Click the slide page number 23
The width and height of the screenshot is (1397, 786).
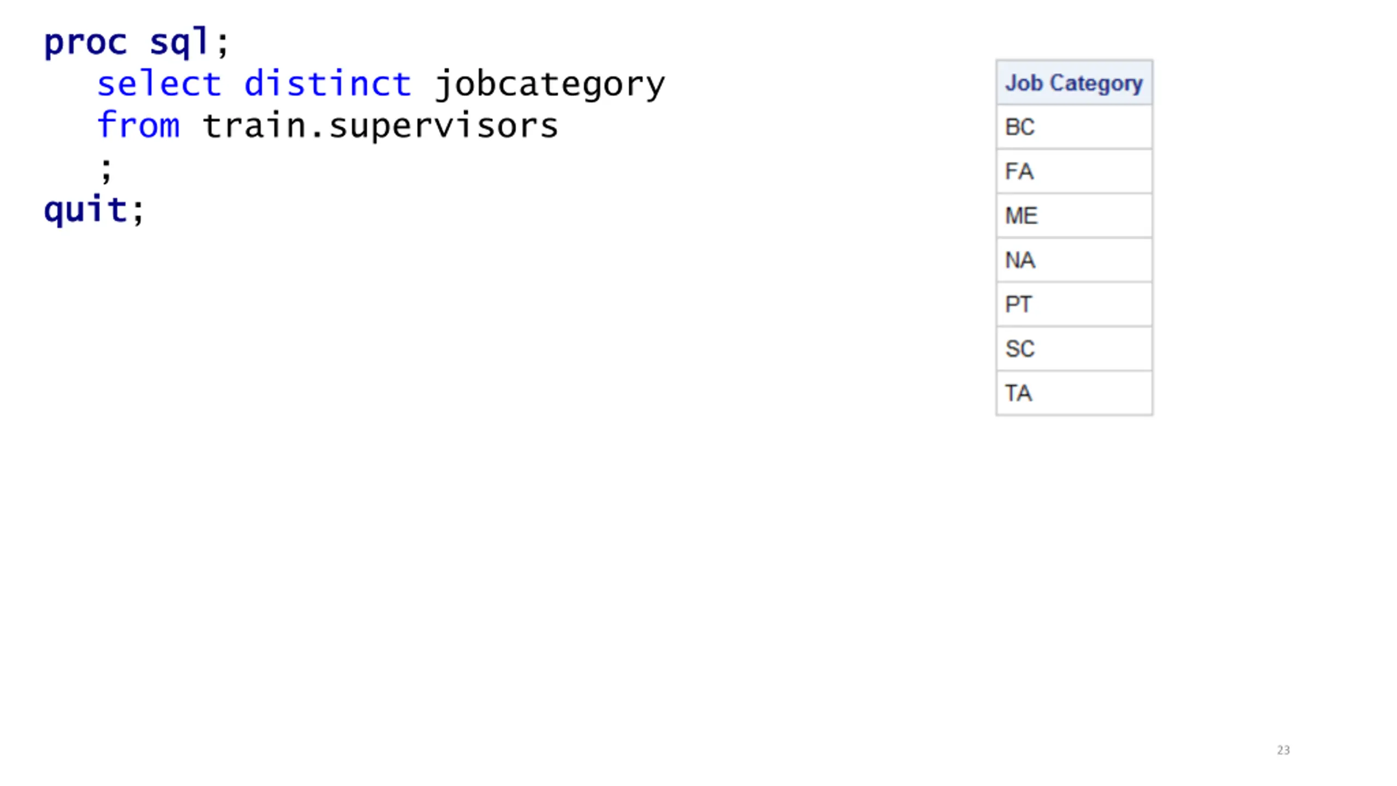(x=1283, y=750)
